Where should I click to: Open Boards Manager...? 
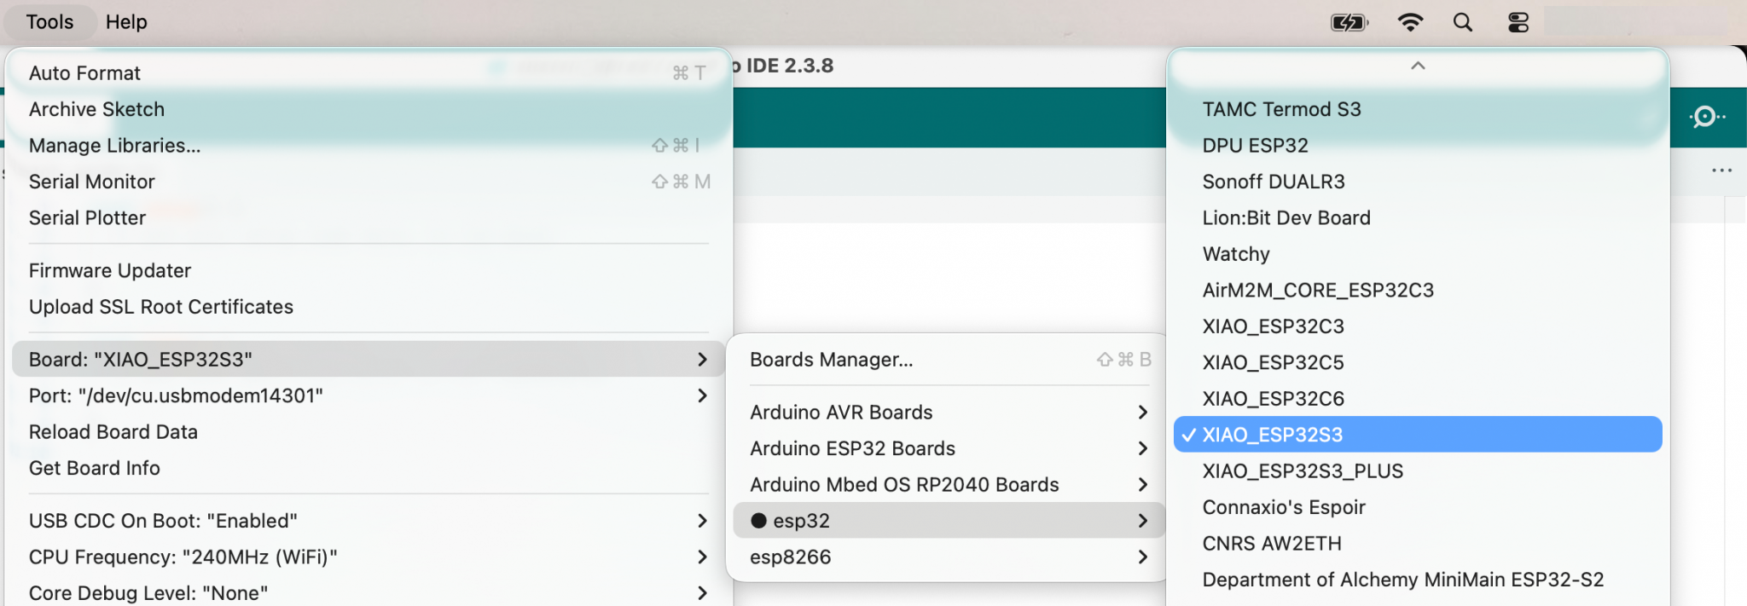coord(831,360)
